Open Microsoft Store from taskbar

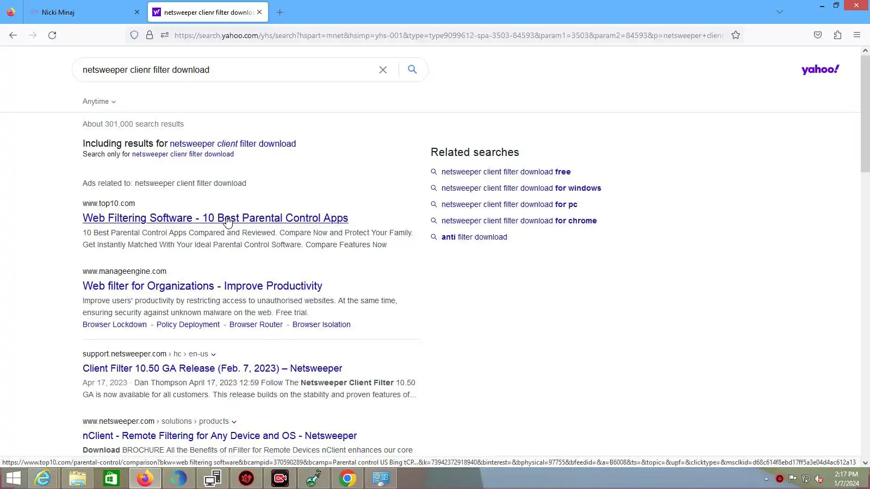point(111,479)
